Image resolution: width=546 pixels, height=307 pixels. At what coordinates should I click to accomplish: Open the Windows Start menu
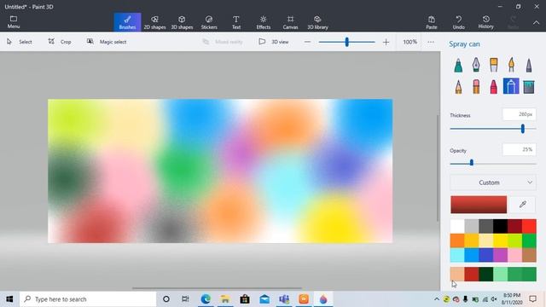[9, 299]
